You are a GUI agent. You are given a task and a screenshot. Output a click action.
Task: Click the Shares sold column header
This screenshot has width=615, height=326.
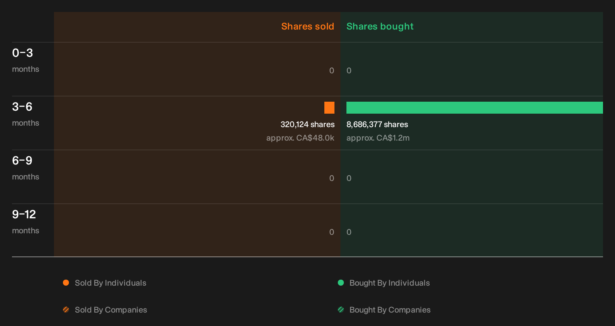(307, 27)
